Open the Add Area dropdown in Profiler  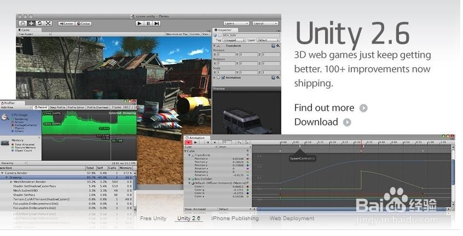click(16, 108)
